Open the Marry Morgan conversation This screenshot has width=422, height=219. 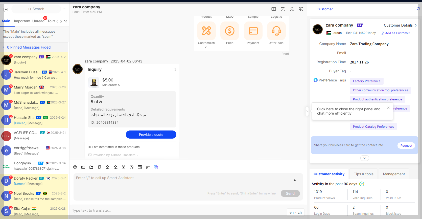pyautogui.click(x=34, y=90)
